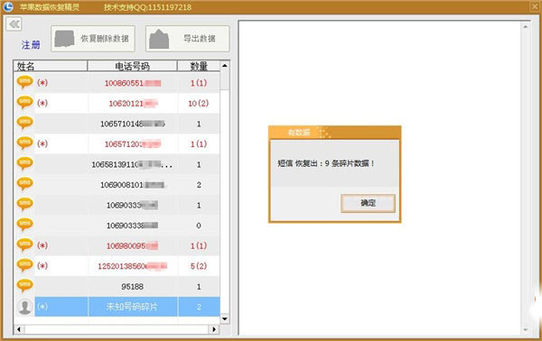Select SMS icon for number 1069008101
Image resolution: width=542 pixels, height=341 pixels.
(x=25, y=184)
